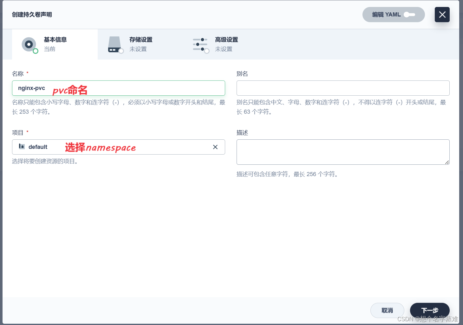Click the 别名 field label
The height and width of the screenshot is (325, 463).
(x=242, y=74)
